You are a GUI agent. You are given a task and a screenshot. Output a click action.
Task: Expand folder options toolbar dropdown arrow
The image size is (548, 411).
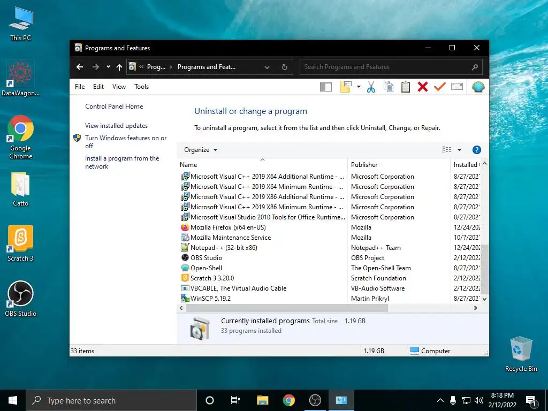(359, 87)
